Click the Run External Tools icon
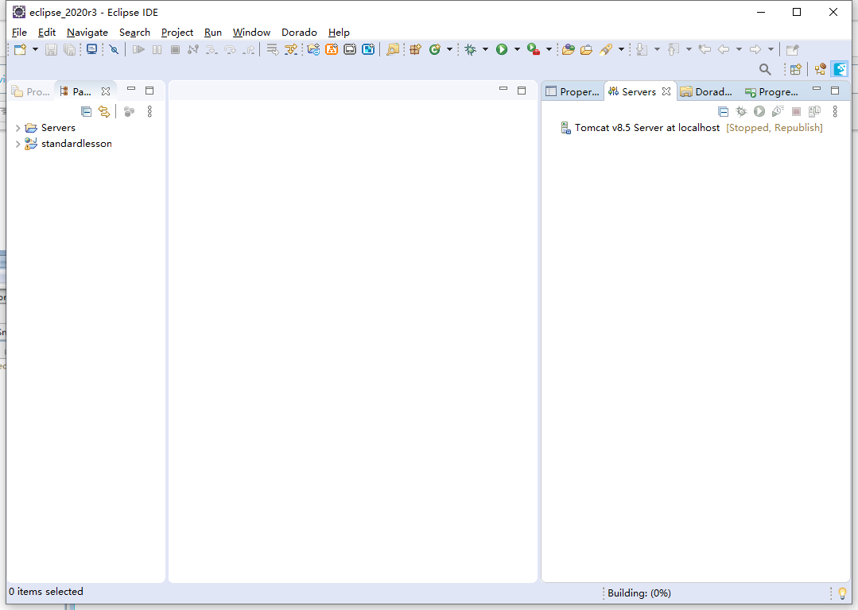The height and width of the screenshot is (610, 858). coord(534,50)
